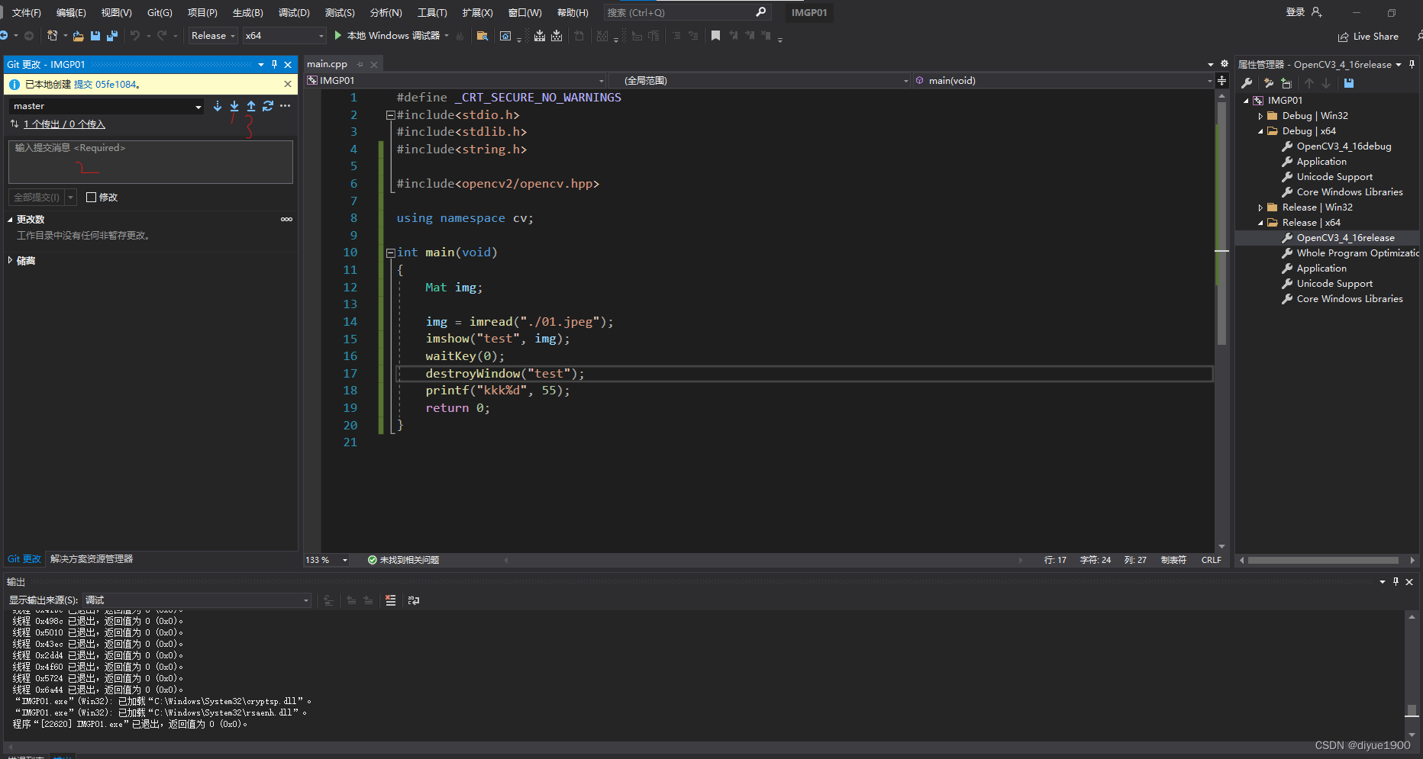
Task: Toggle word wrap icon in Output toolbar
Action: 414,600
